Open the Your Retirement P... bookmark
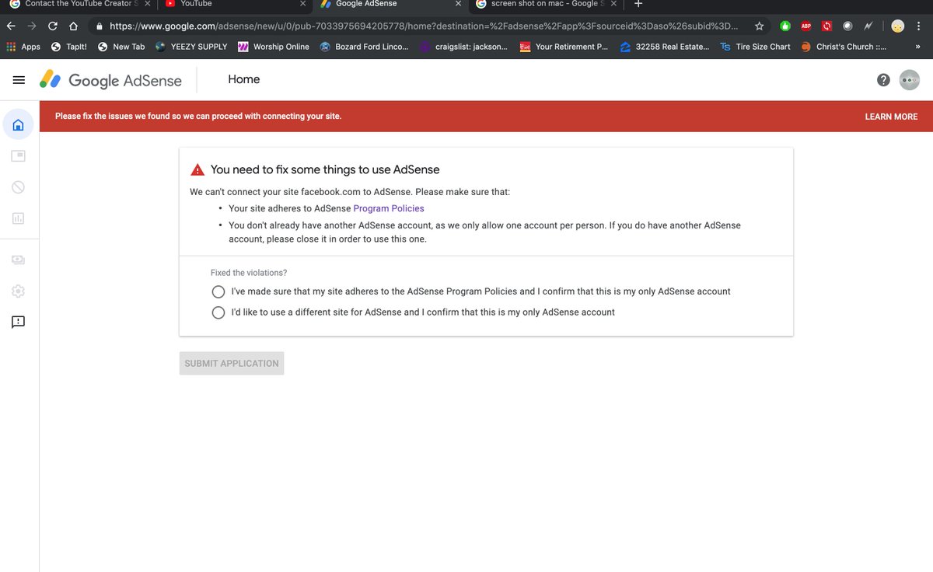 [564, 47]
